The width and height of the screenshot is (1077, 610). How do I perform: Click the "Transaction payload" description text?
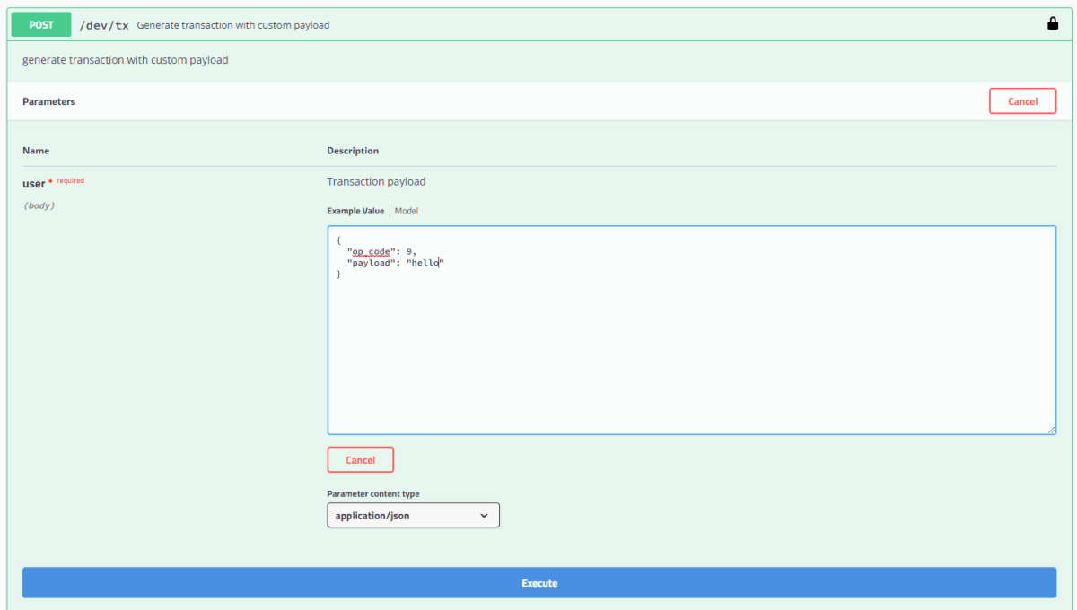tap(376, 181)
